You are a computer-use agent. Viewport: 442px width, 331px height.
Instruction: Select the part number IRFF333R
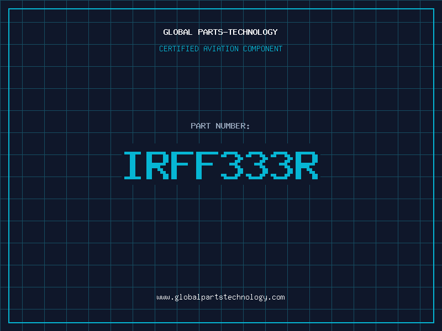(x=221, y=165)
